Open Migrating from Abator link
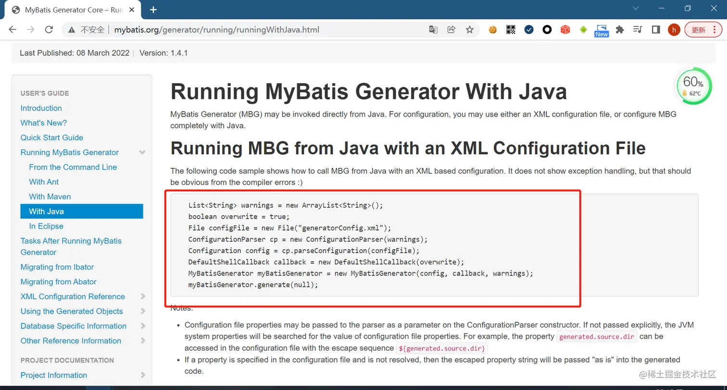The height and width of the screenshot is (390, 727). click(x=59, y=282)
